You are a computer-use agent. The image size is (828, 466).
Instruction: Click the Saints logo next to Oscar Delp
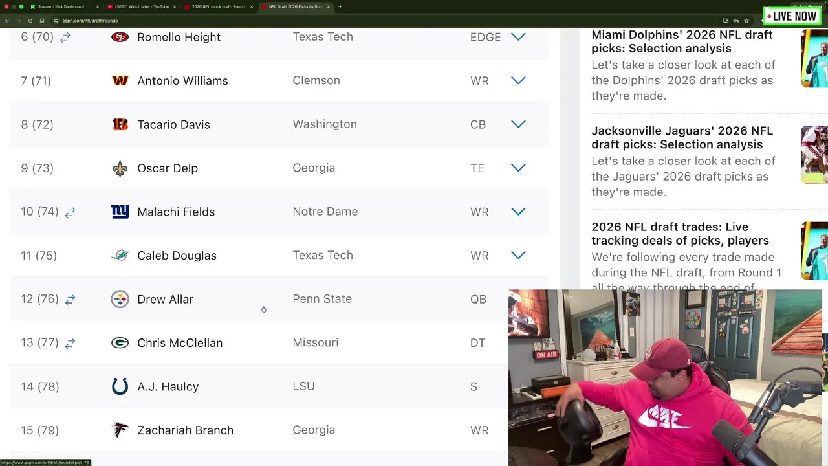[x=120, y=168]
